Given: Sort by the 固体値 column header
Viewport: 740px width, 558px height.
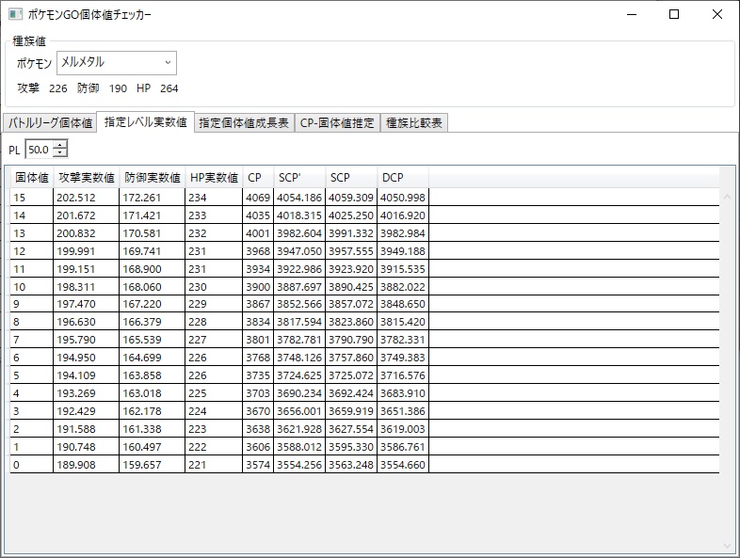Looking at the screenshot, I should [x=32, y=178].
